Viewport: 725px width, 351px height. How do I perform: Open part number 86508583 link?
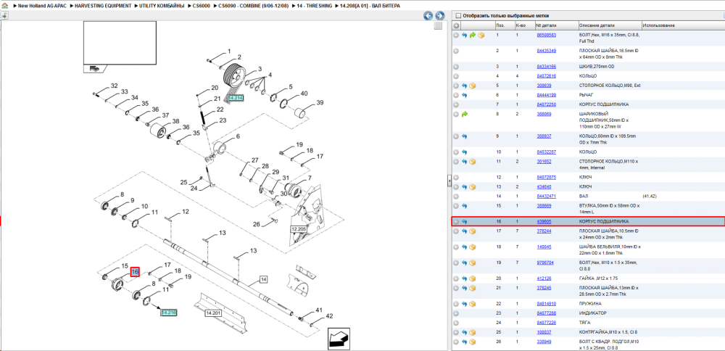tap(546, 35)
